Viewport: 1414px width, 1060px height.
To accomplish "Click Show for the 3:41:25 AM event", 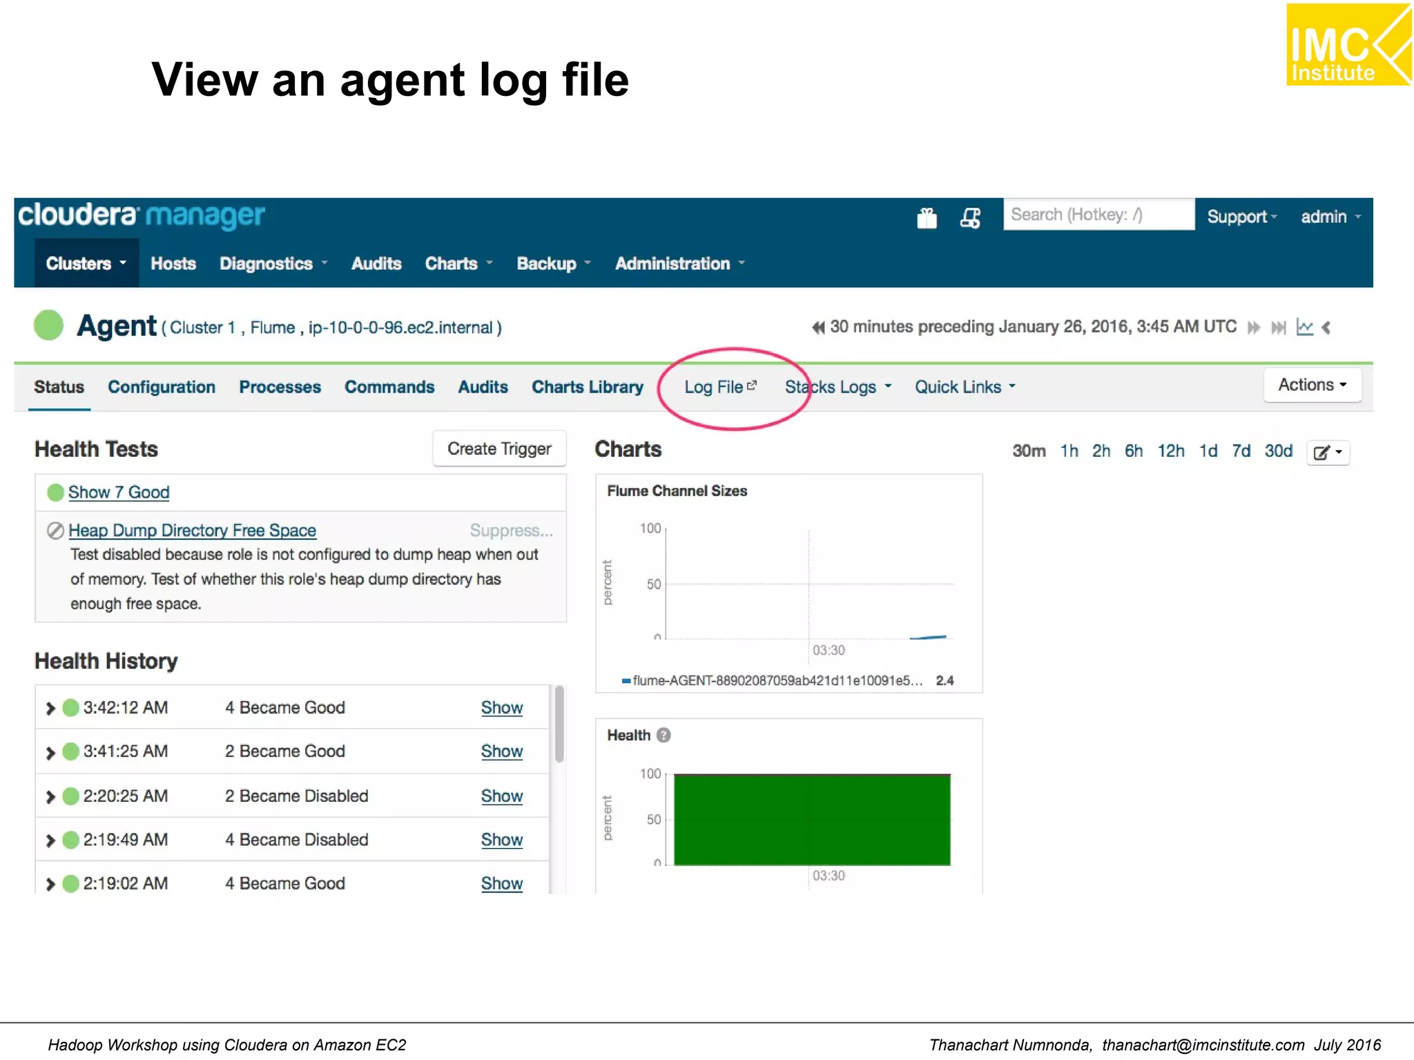I will [x=502, y=752].
